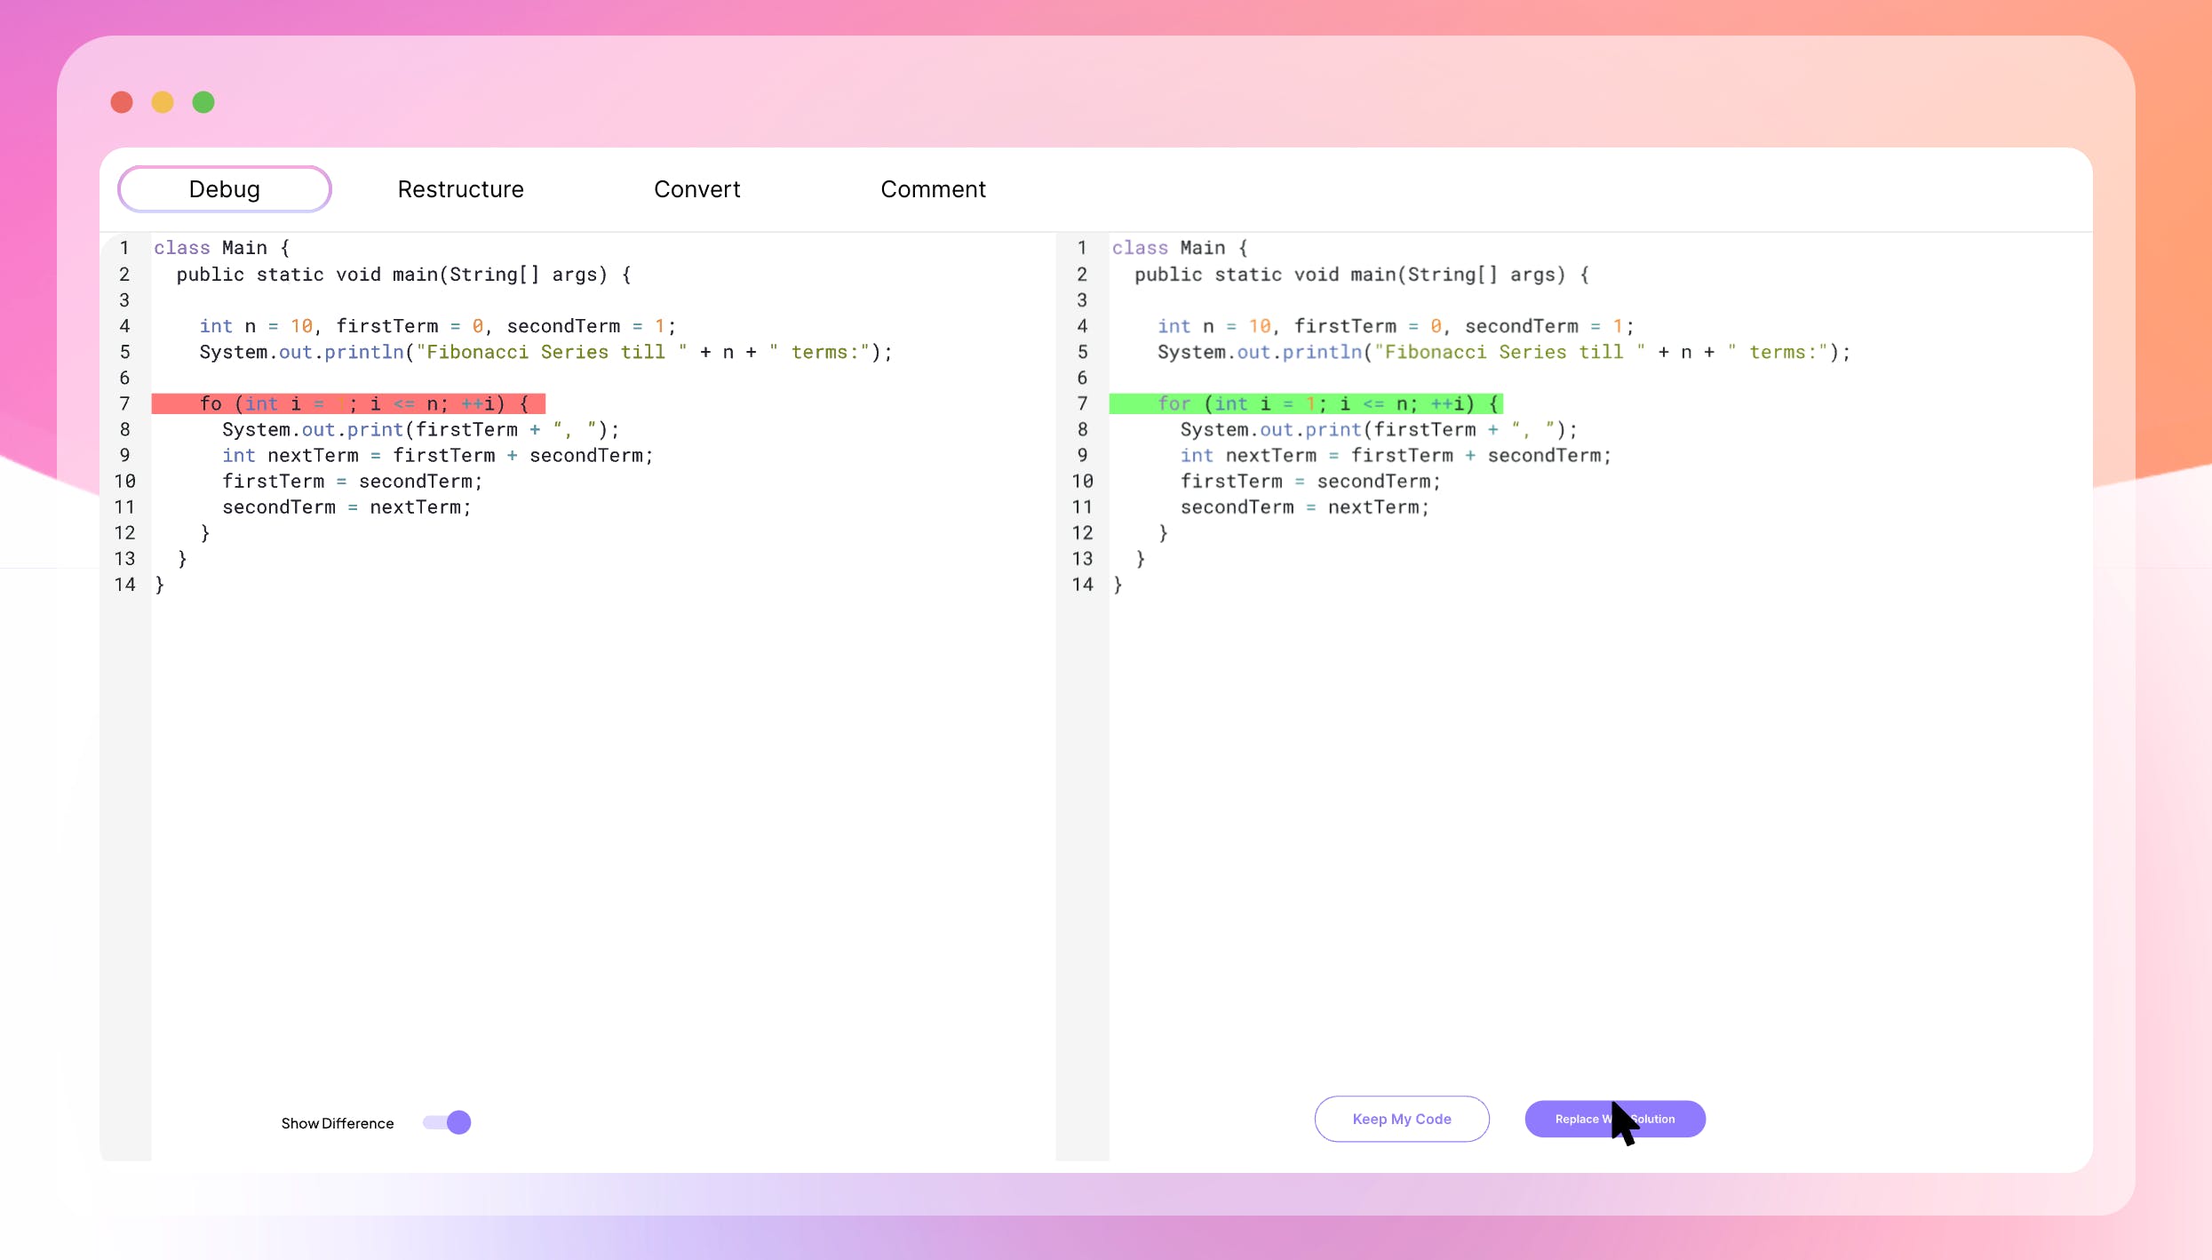The height and width of the screenshot is (1260, 2212).
Task: Click 'int nextTerm' line in right editor
Action: coord(1395,456)
